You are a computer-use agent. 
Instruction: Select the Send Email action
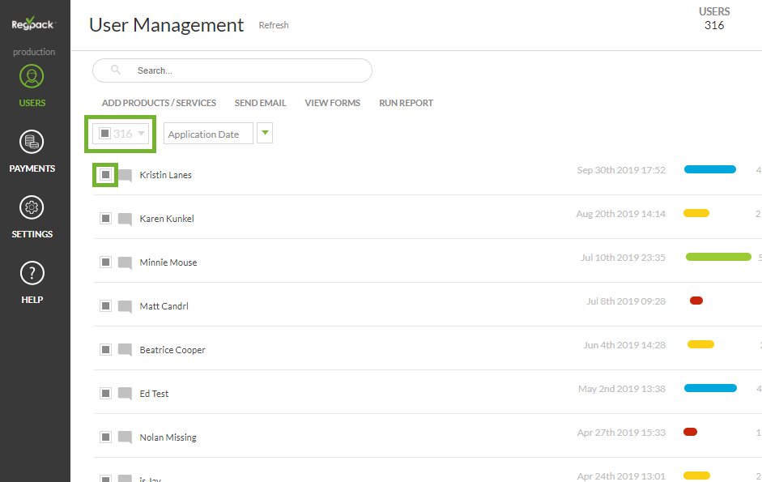260,103
